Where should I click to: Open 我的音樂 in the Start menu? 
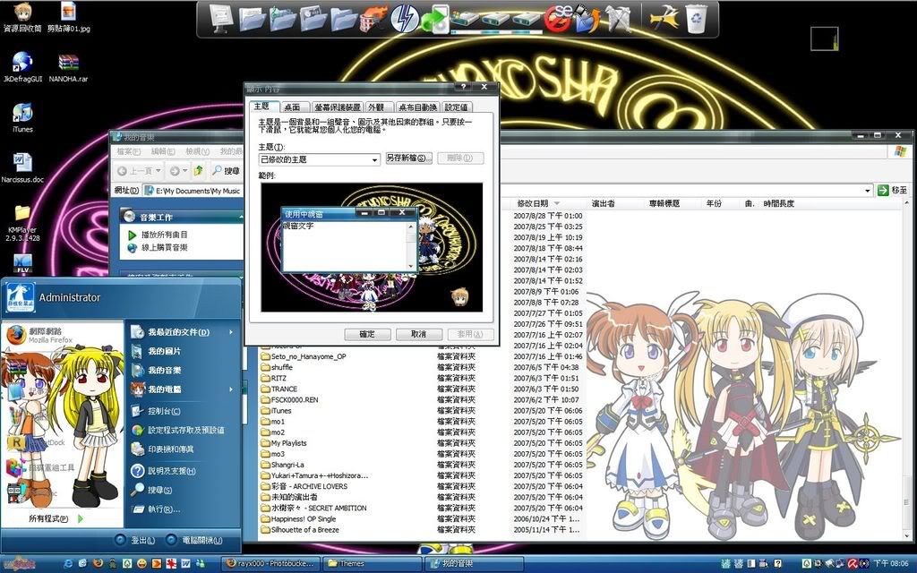pos(164,370)
